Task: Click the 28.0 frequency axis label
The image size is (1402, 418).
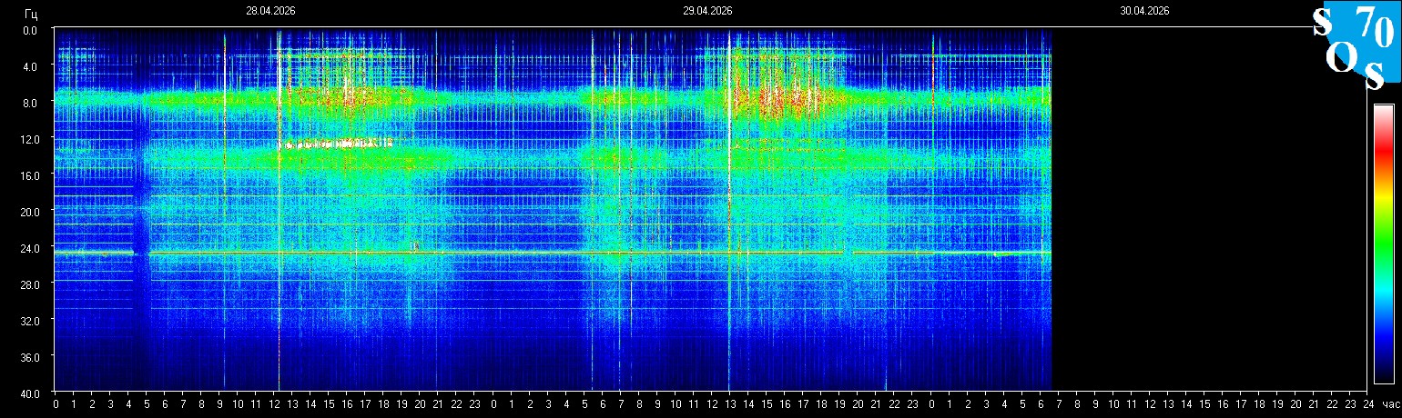Action: [30, 284]
